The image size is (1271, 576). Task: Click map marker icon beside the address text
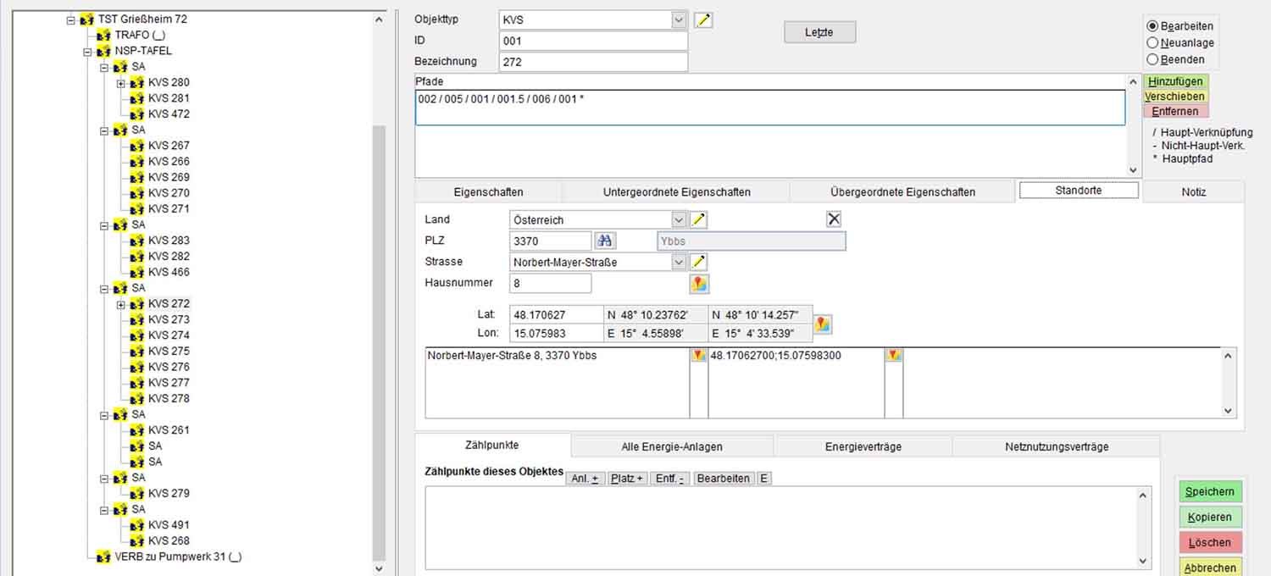click(x=698, y=356)
